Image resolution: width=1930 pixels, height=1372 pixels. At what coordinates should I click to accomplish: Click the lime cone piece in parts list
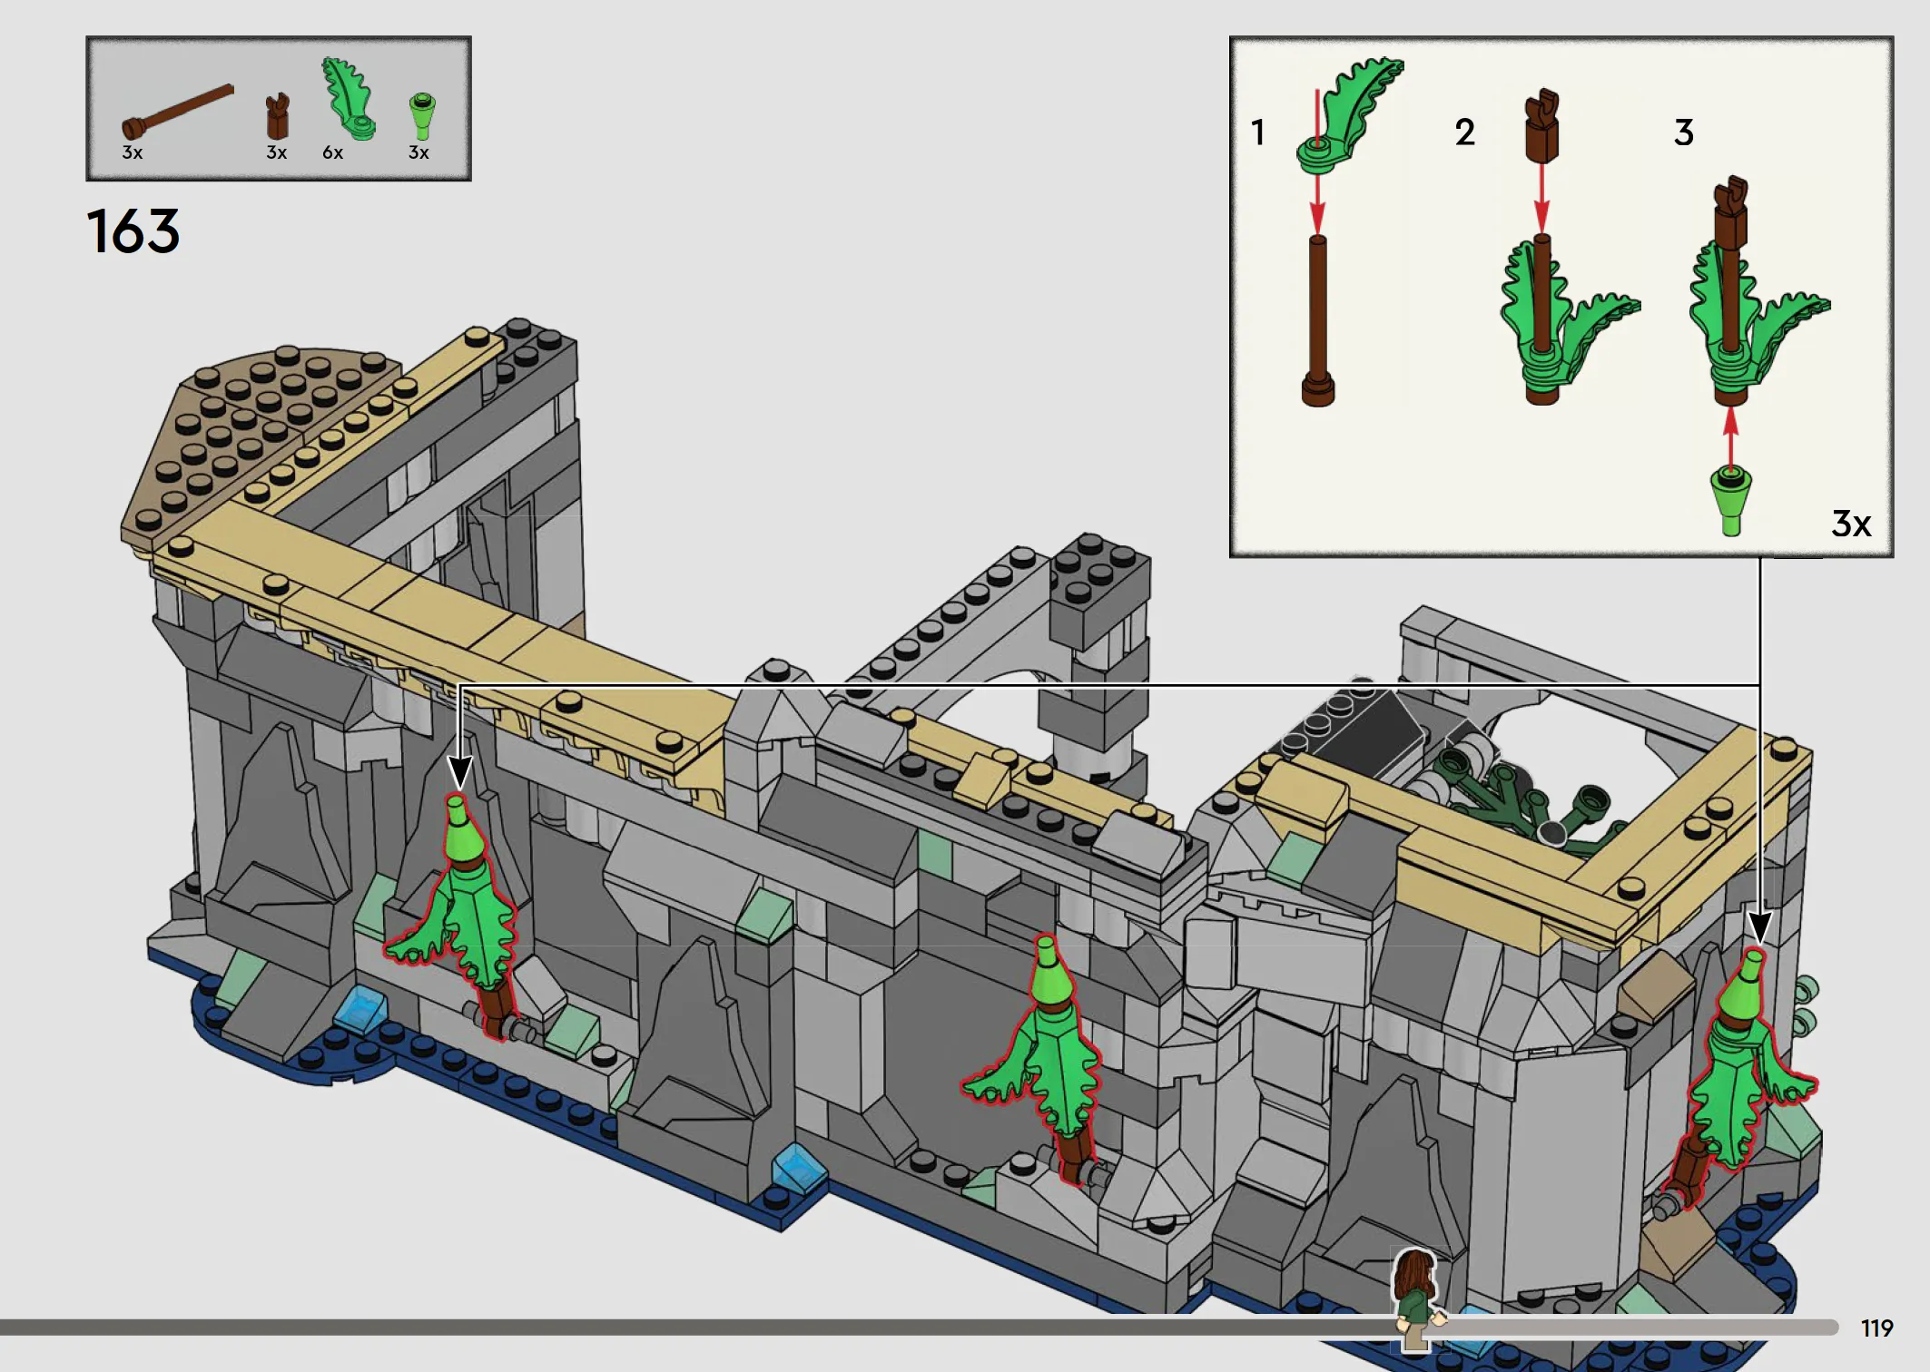tap(422, 116)
